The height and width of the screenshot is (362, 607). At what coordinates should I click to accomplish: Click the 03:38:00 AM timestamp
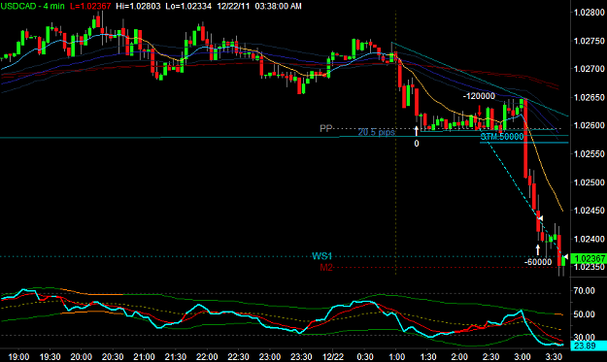tap(278, 6)
